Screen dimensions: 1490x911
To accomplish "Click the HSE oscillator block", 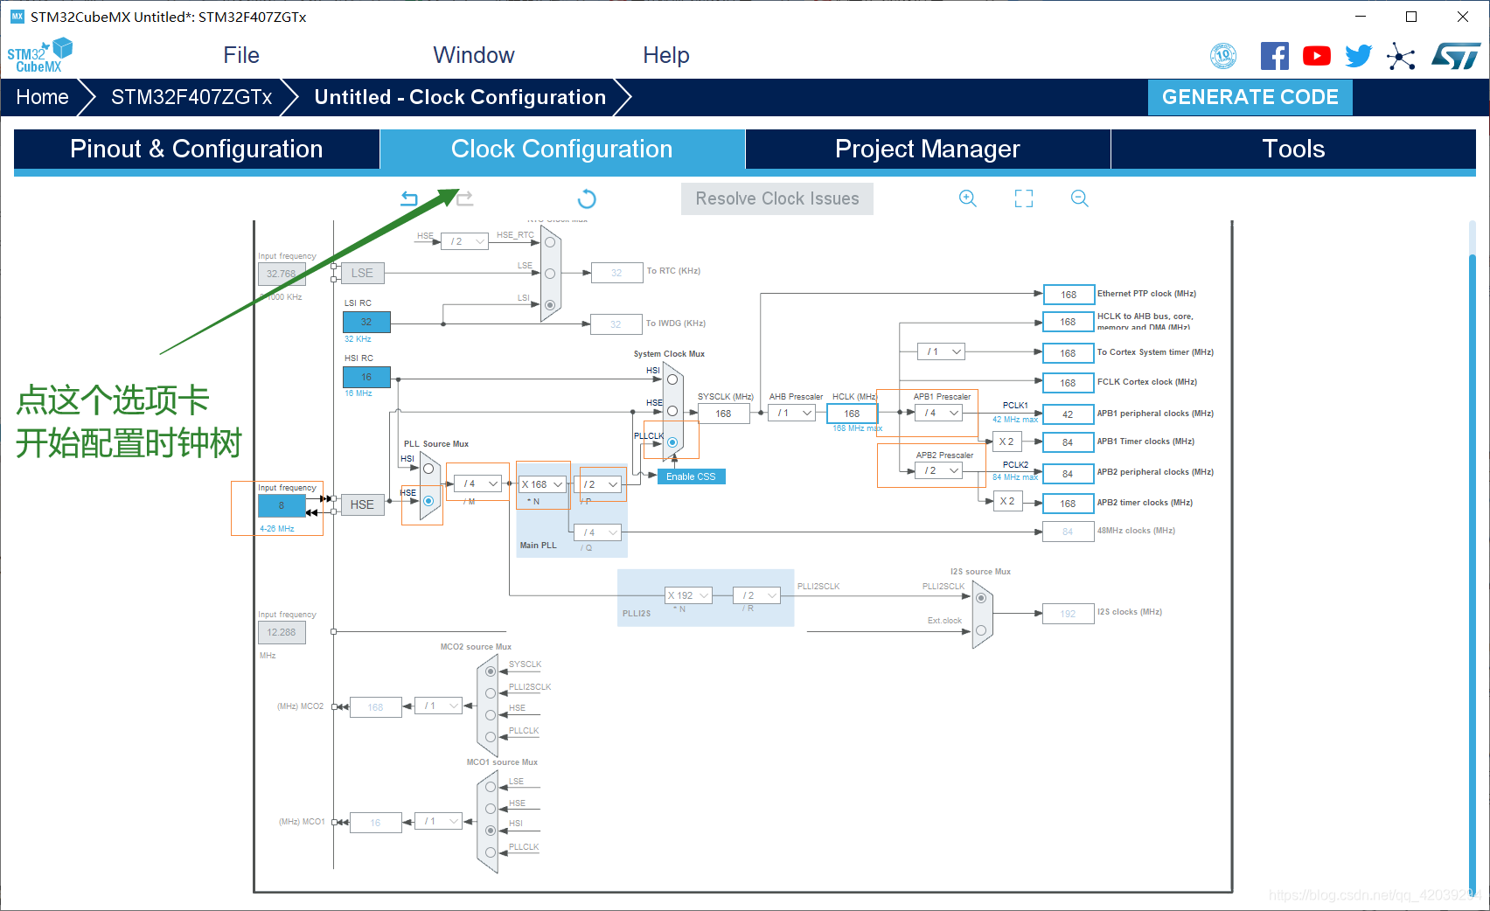I will tap(362, 504).
